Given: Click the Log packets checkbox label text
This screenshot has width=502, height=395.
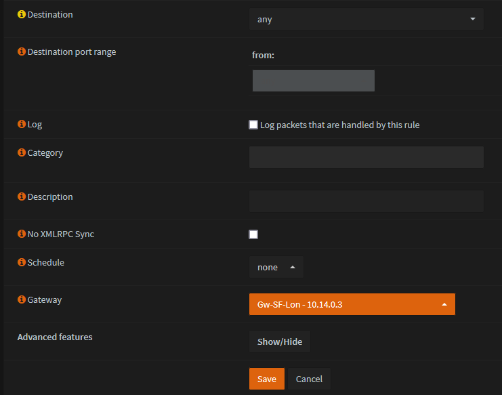Looking at the screenshot, I should pyautogui.click(x=339, y=125).
